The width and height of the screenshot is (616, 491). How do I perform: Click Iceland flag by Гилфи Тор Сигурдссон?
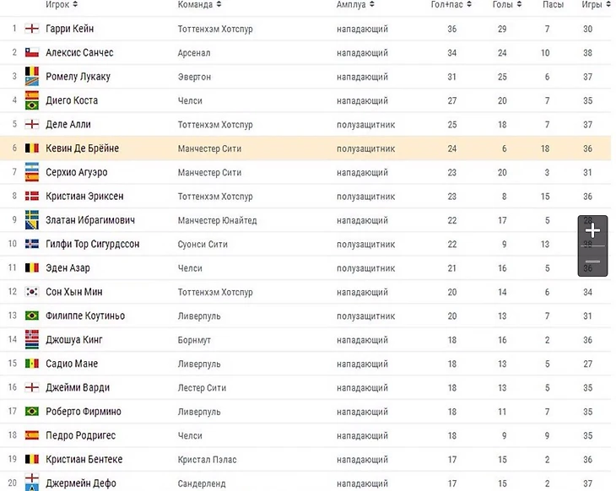point(32,244)
